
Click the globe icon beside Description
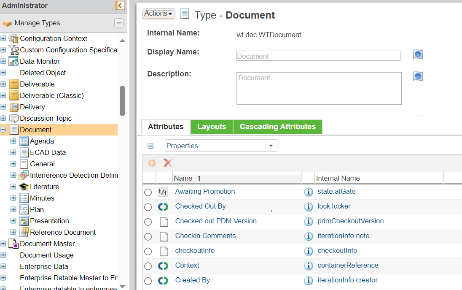tap(418, 76)
